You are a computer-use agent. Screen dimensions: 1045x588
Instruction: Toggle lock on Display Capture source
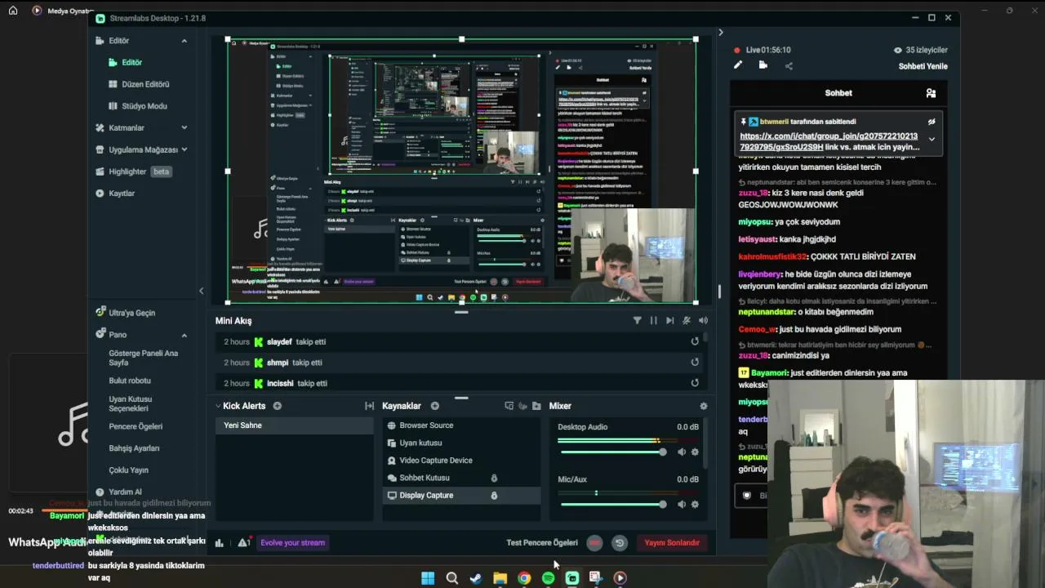[494, 495]
